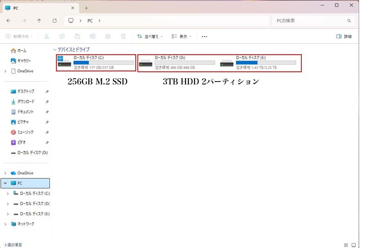Click the search magnifier icon
The height and width of the screenshot is (248, 368).
point(349,21)
